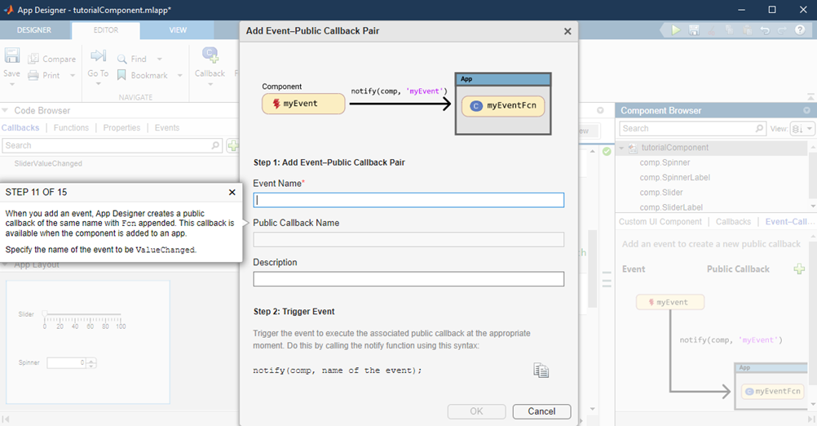Click the Go To icon in Navigate group
Viewport: 817px width, 426px height.
(98, 55)
